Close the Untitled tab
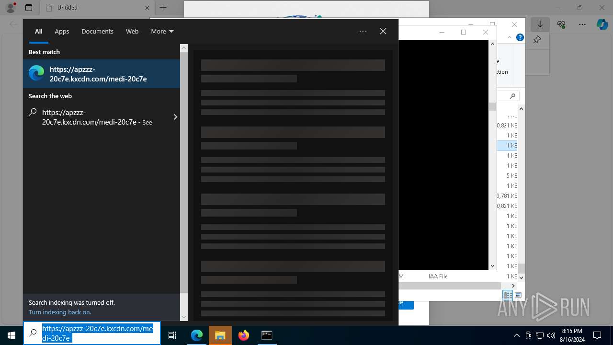 [x=147, y=8]
